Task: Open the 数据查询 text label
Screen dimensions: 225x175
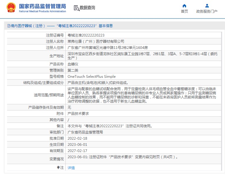Action: (87, 8)
